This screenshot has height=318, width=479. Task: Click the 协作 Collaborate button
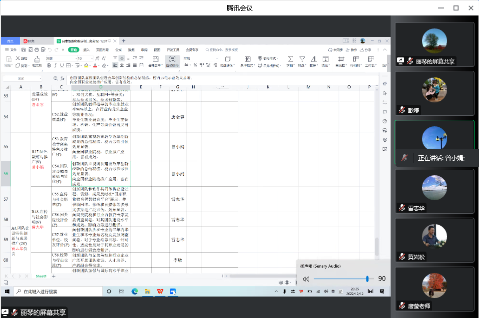[352, 50]
